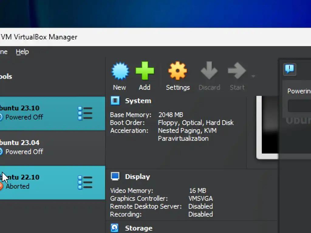This screenshot has width=311, height=233.
Task: Click the New virtual machine icon
Action: click(120, 71)
